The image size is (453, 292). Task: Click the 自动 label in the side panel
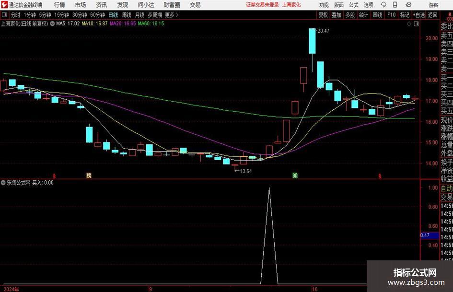(447, 188)
